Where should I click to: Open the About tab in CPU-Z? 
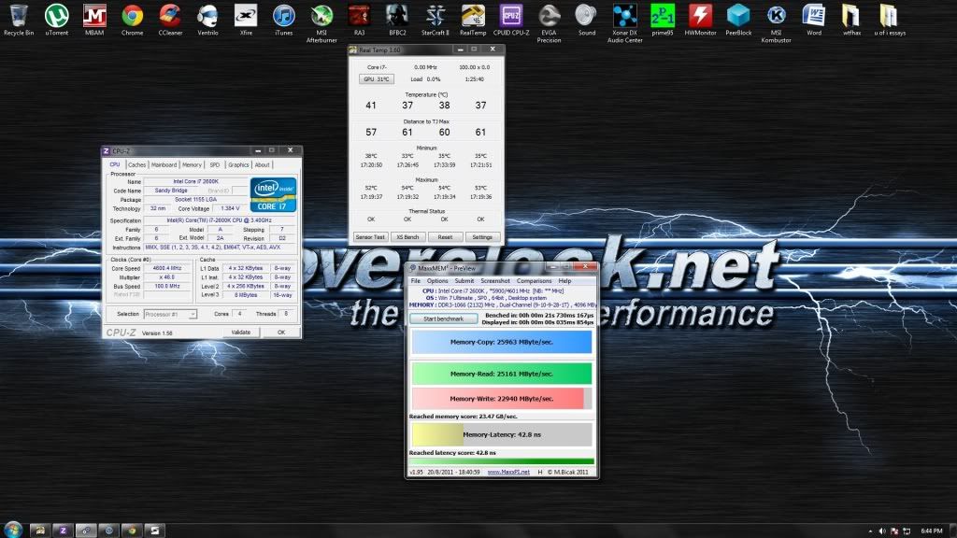[262, 164]
